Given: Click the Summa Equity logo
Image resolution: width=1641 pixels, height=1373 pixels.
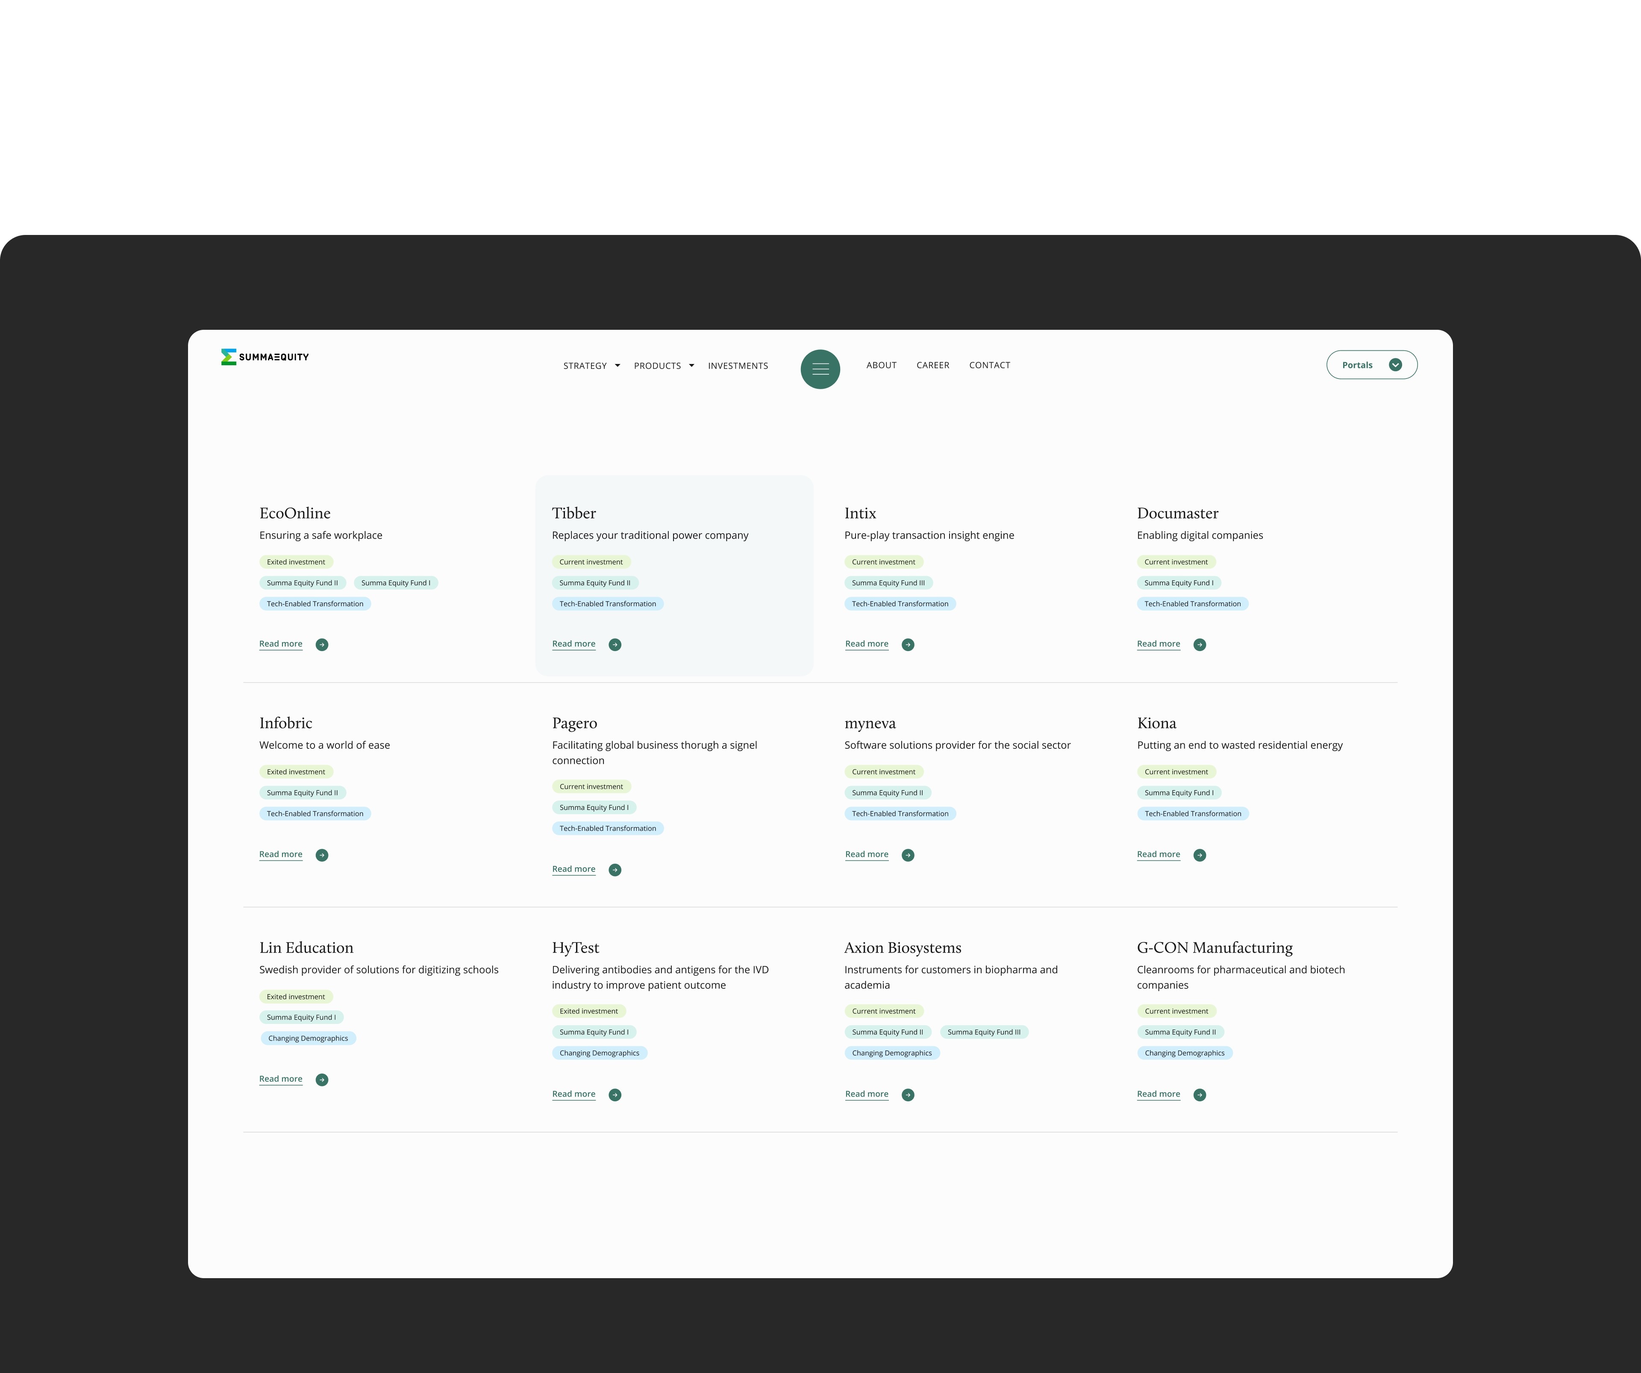Looking at the screenshot, I should pos(265,357).
